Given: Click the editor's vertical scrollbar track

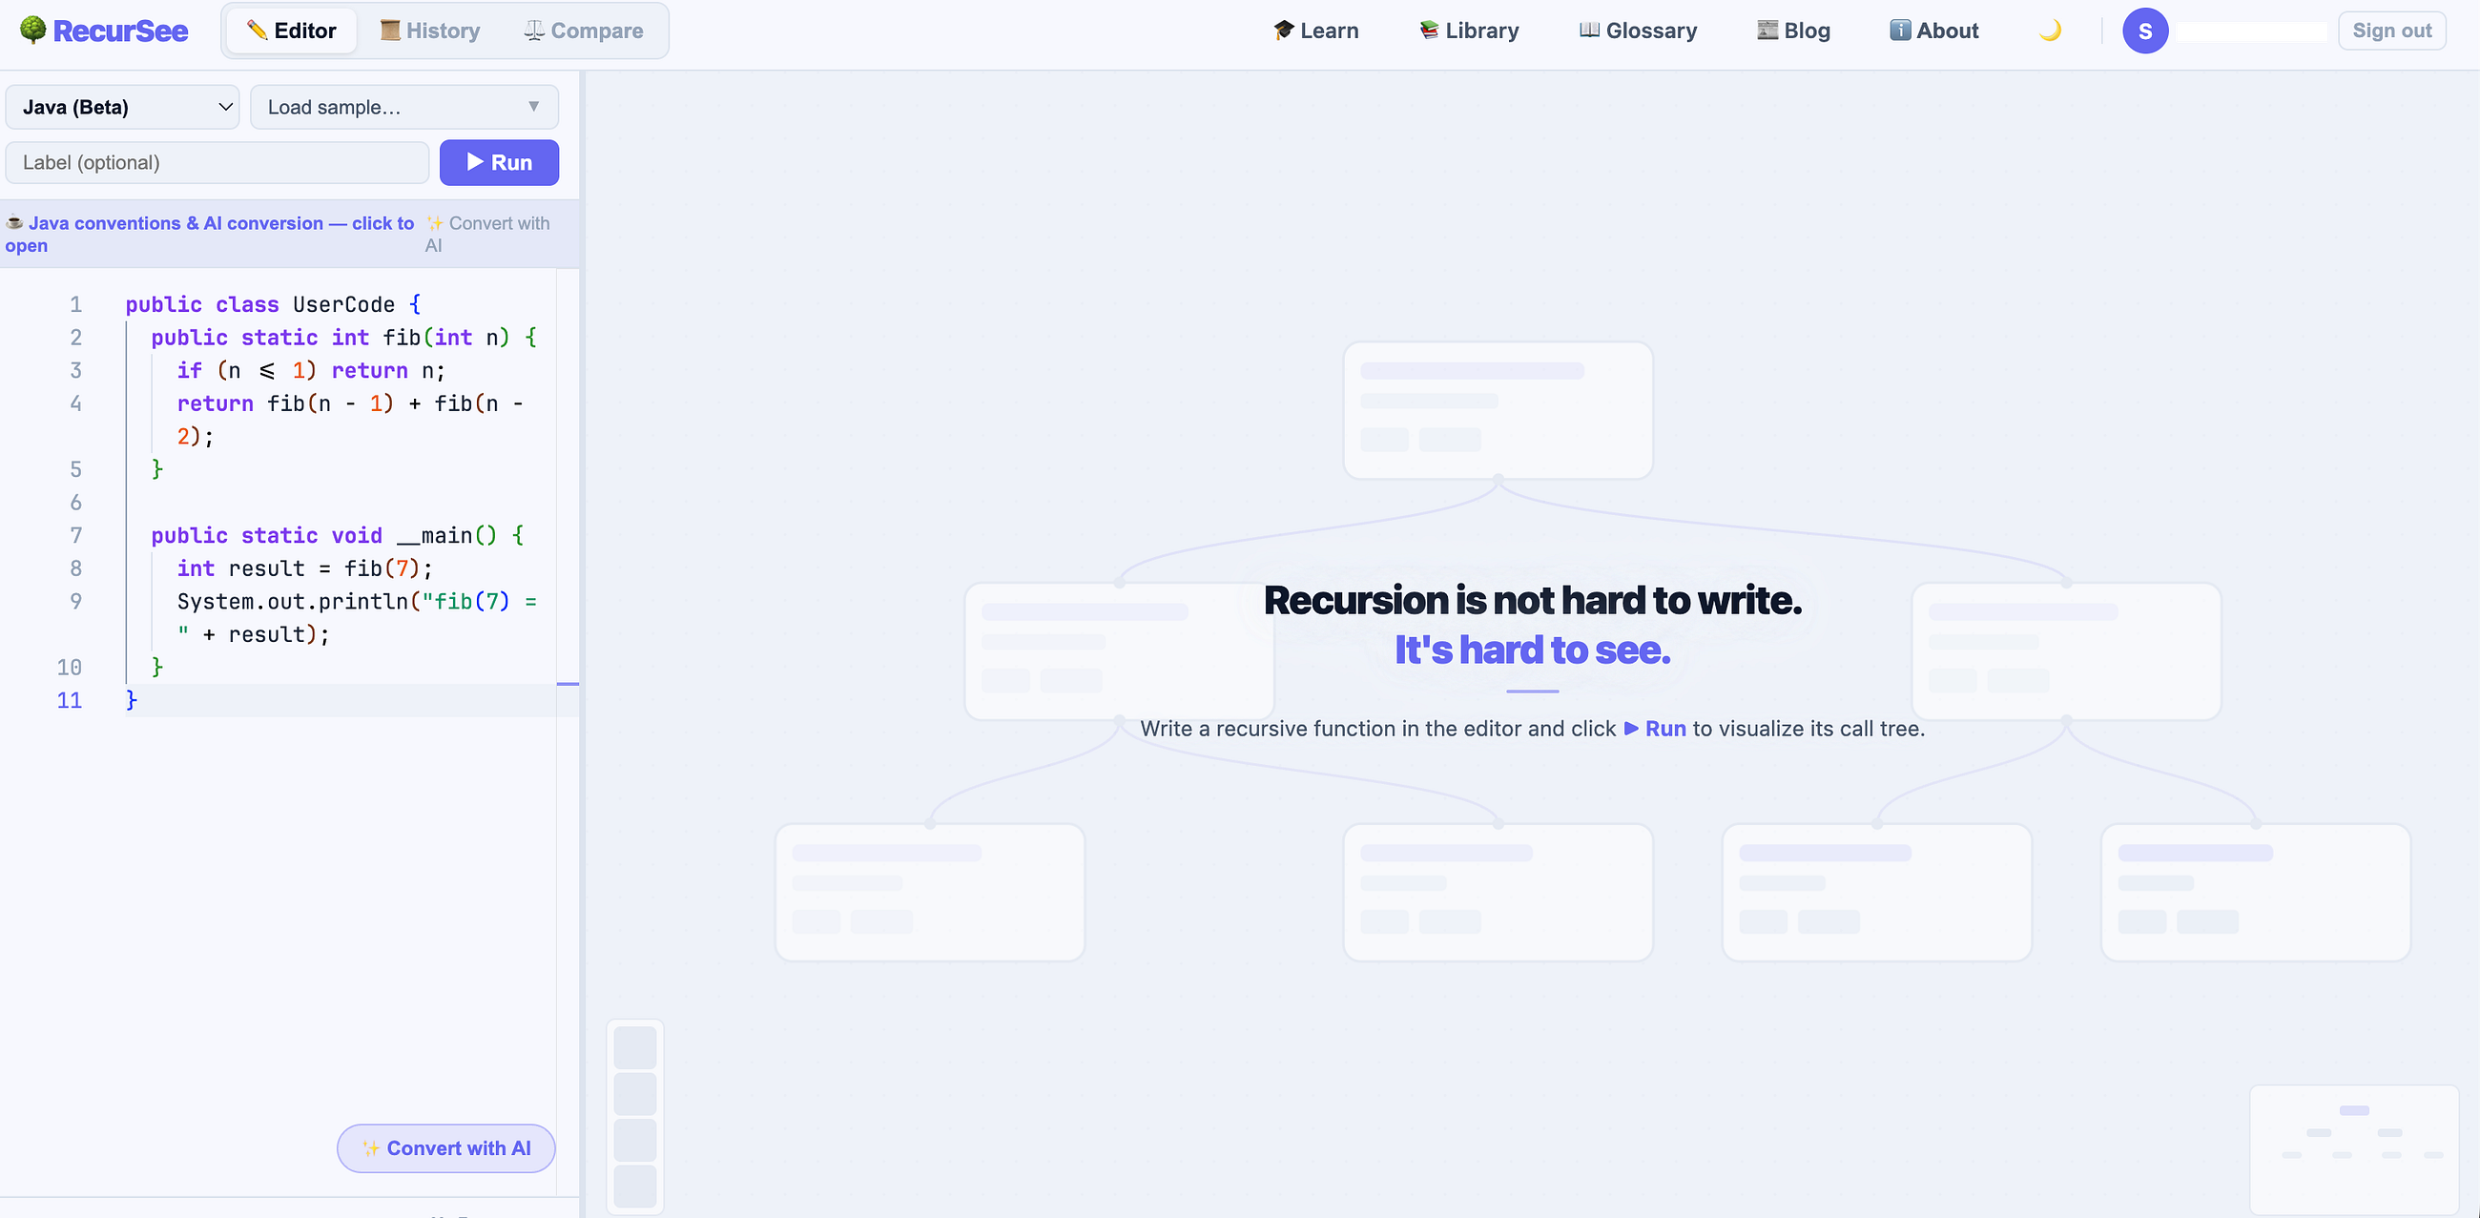Looking at the screenshot, I should coord(568,732).
